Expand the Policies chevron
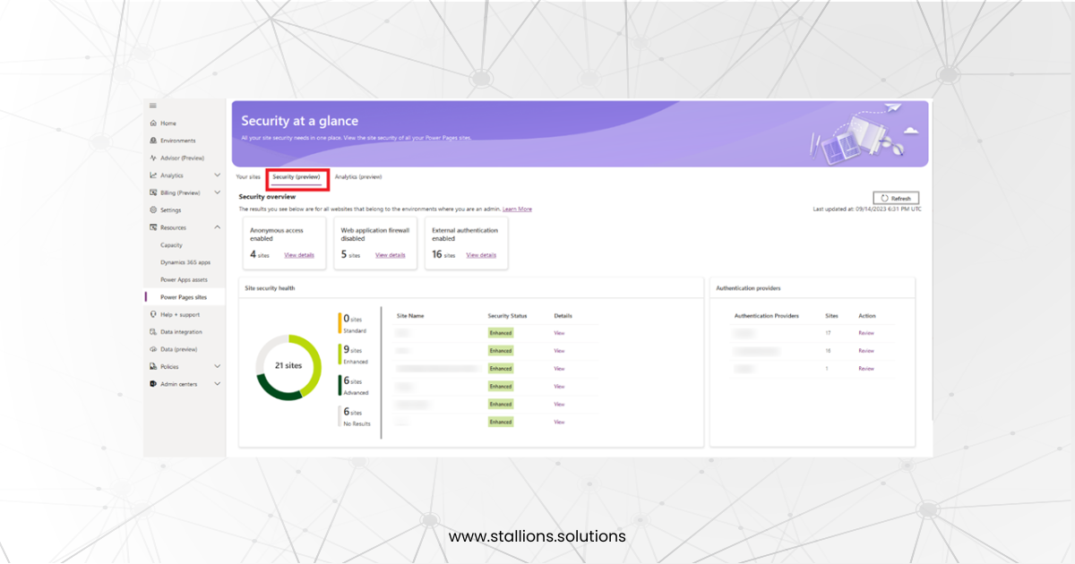Screen dimensions: 1075x564 tap(217, 366)
